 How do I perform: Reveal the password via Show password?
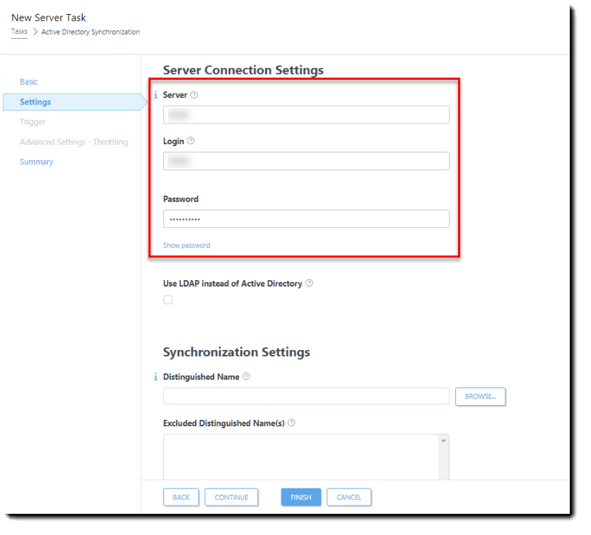click(x=186, y=245)
